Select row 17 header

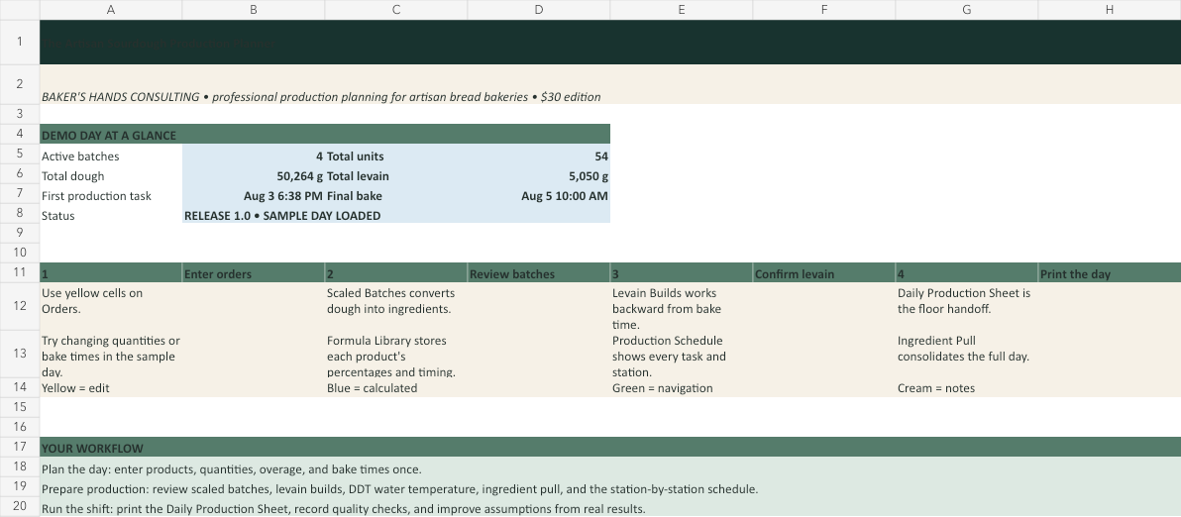[20, 447]
